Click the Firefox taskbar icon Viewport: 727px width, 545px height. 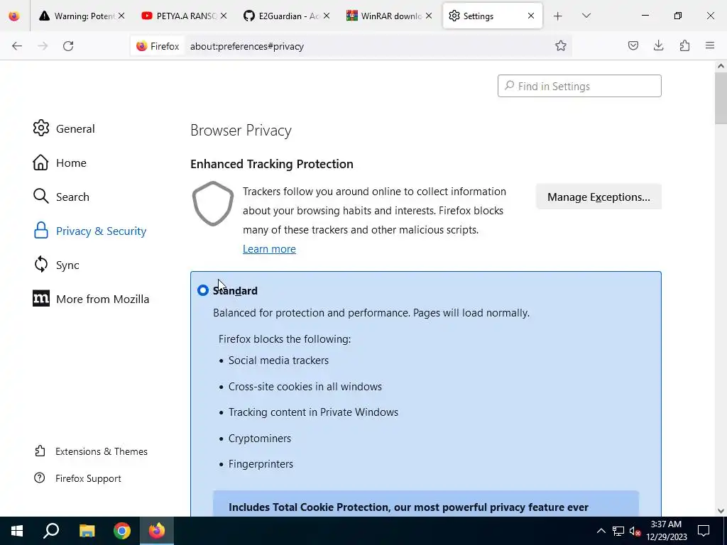click(x=157, y=531)
